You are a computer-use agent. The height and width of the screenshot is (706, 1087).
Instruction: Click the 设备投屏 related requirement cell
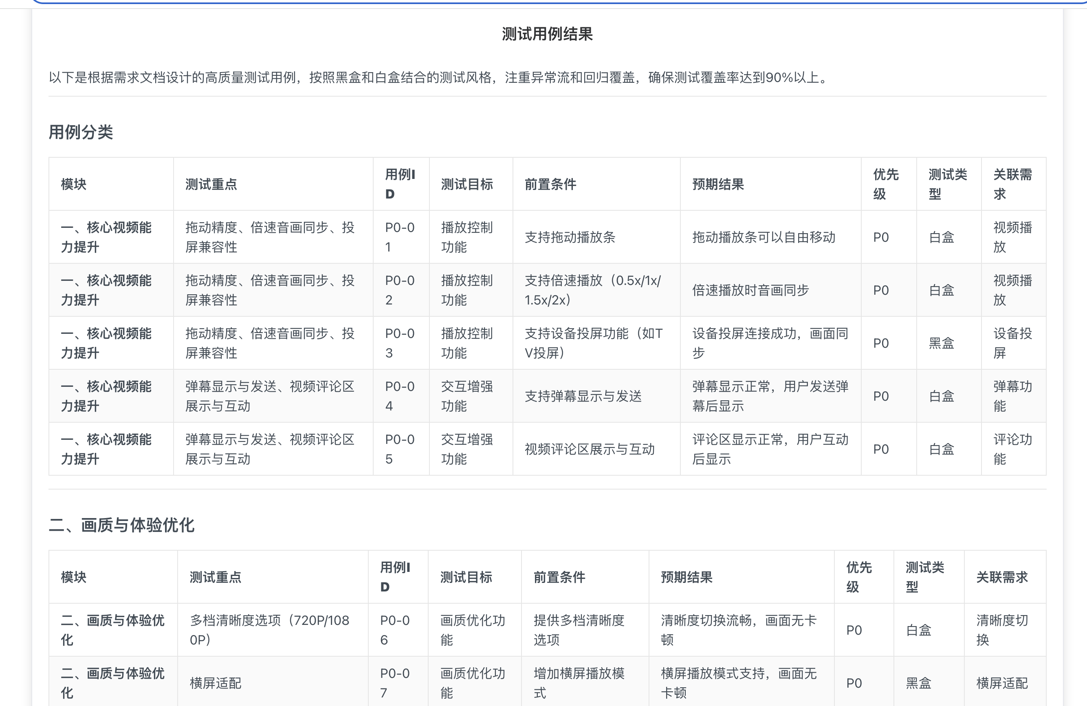[1012, 343]
